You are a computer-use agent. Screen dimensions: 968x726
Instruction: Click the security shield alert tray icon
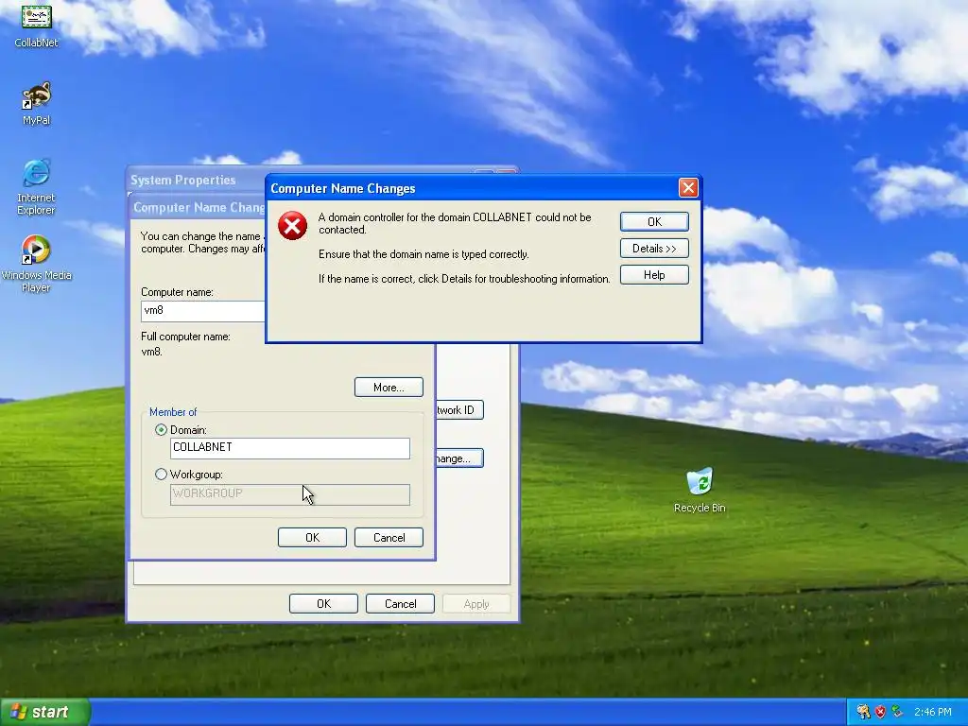coord(880,712)
